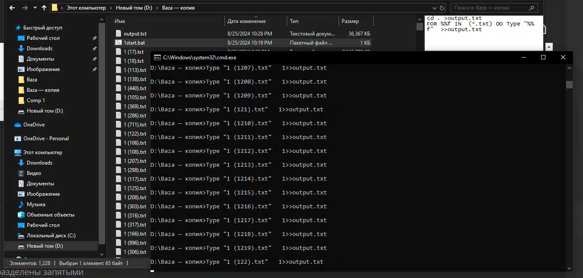The image size is (583, 278).
Task: Open Downloads under Этот компьютер
Action: click(x=39, y=163)
